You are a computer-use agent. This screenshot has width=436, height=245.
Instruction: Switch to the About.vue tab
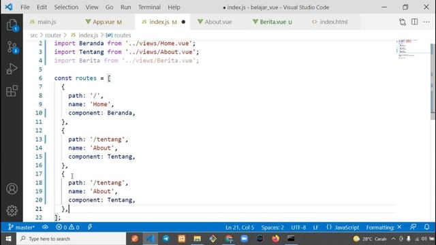[218, 22]
